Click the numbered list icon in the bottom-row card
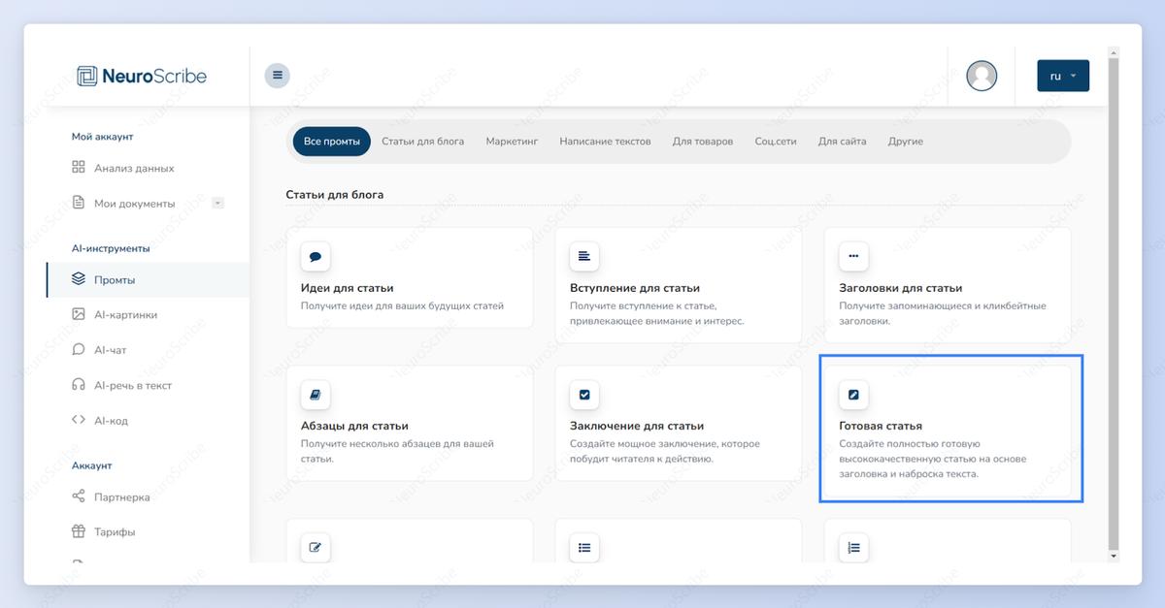 point(853,547)
